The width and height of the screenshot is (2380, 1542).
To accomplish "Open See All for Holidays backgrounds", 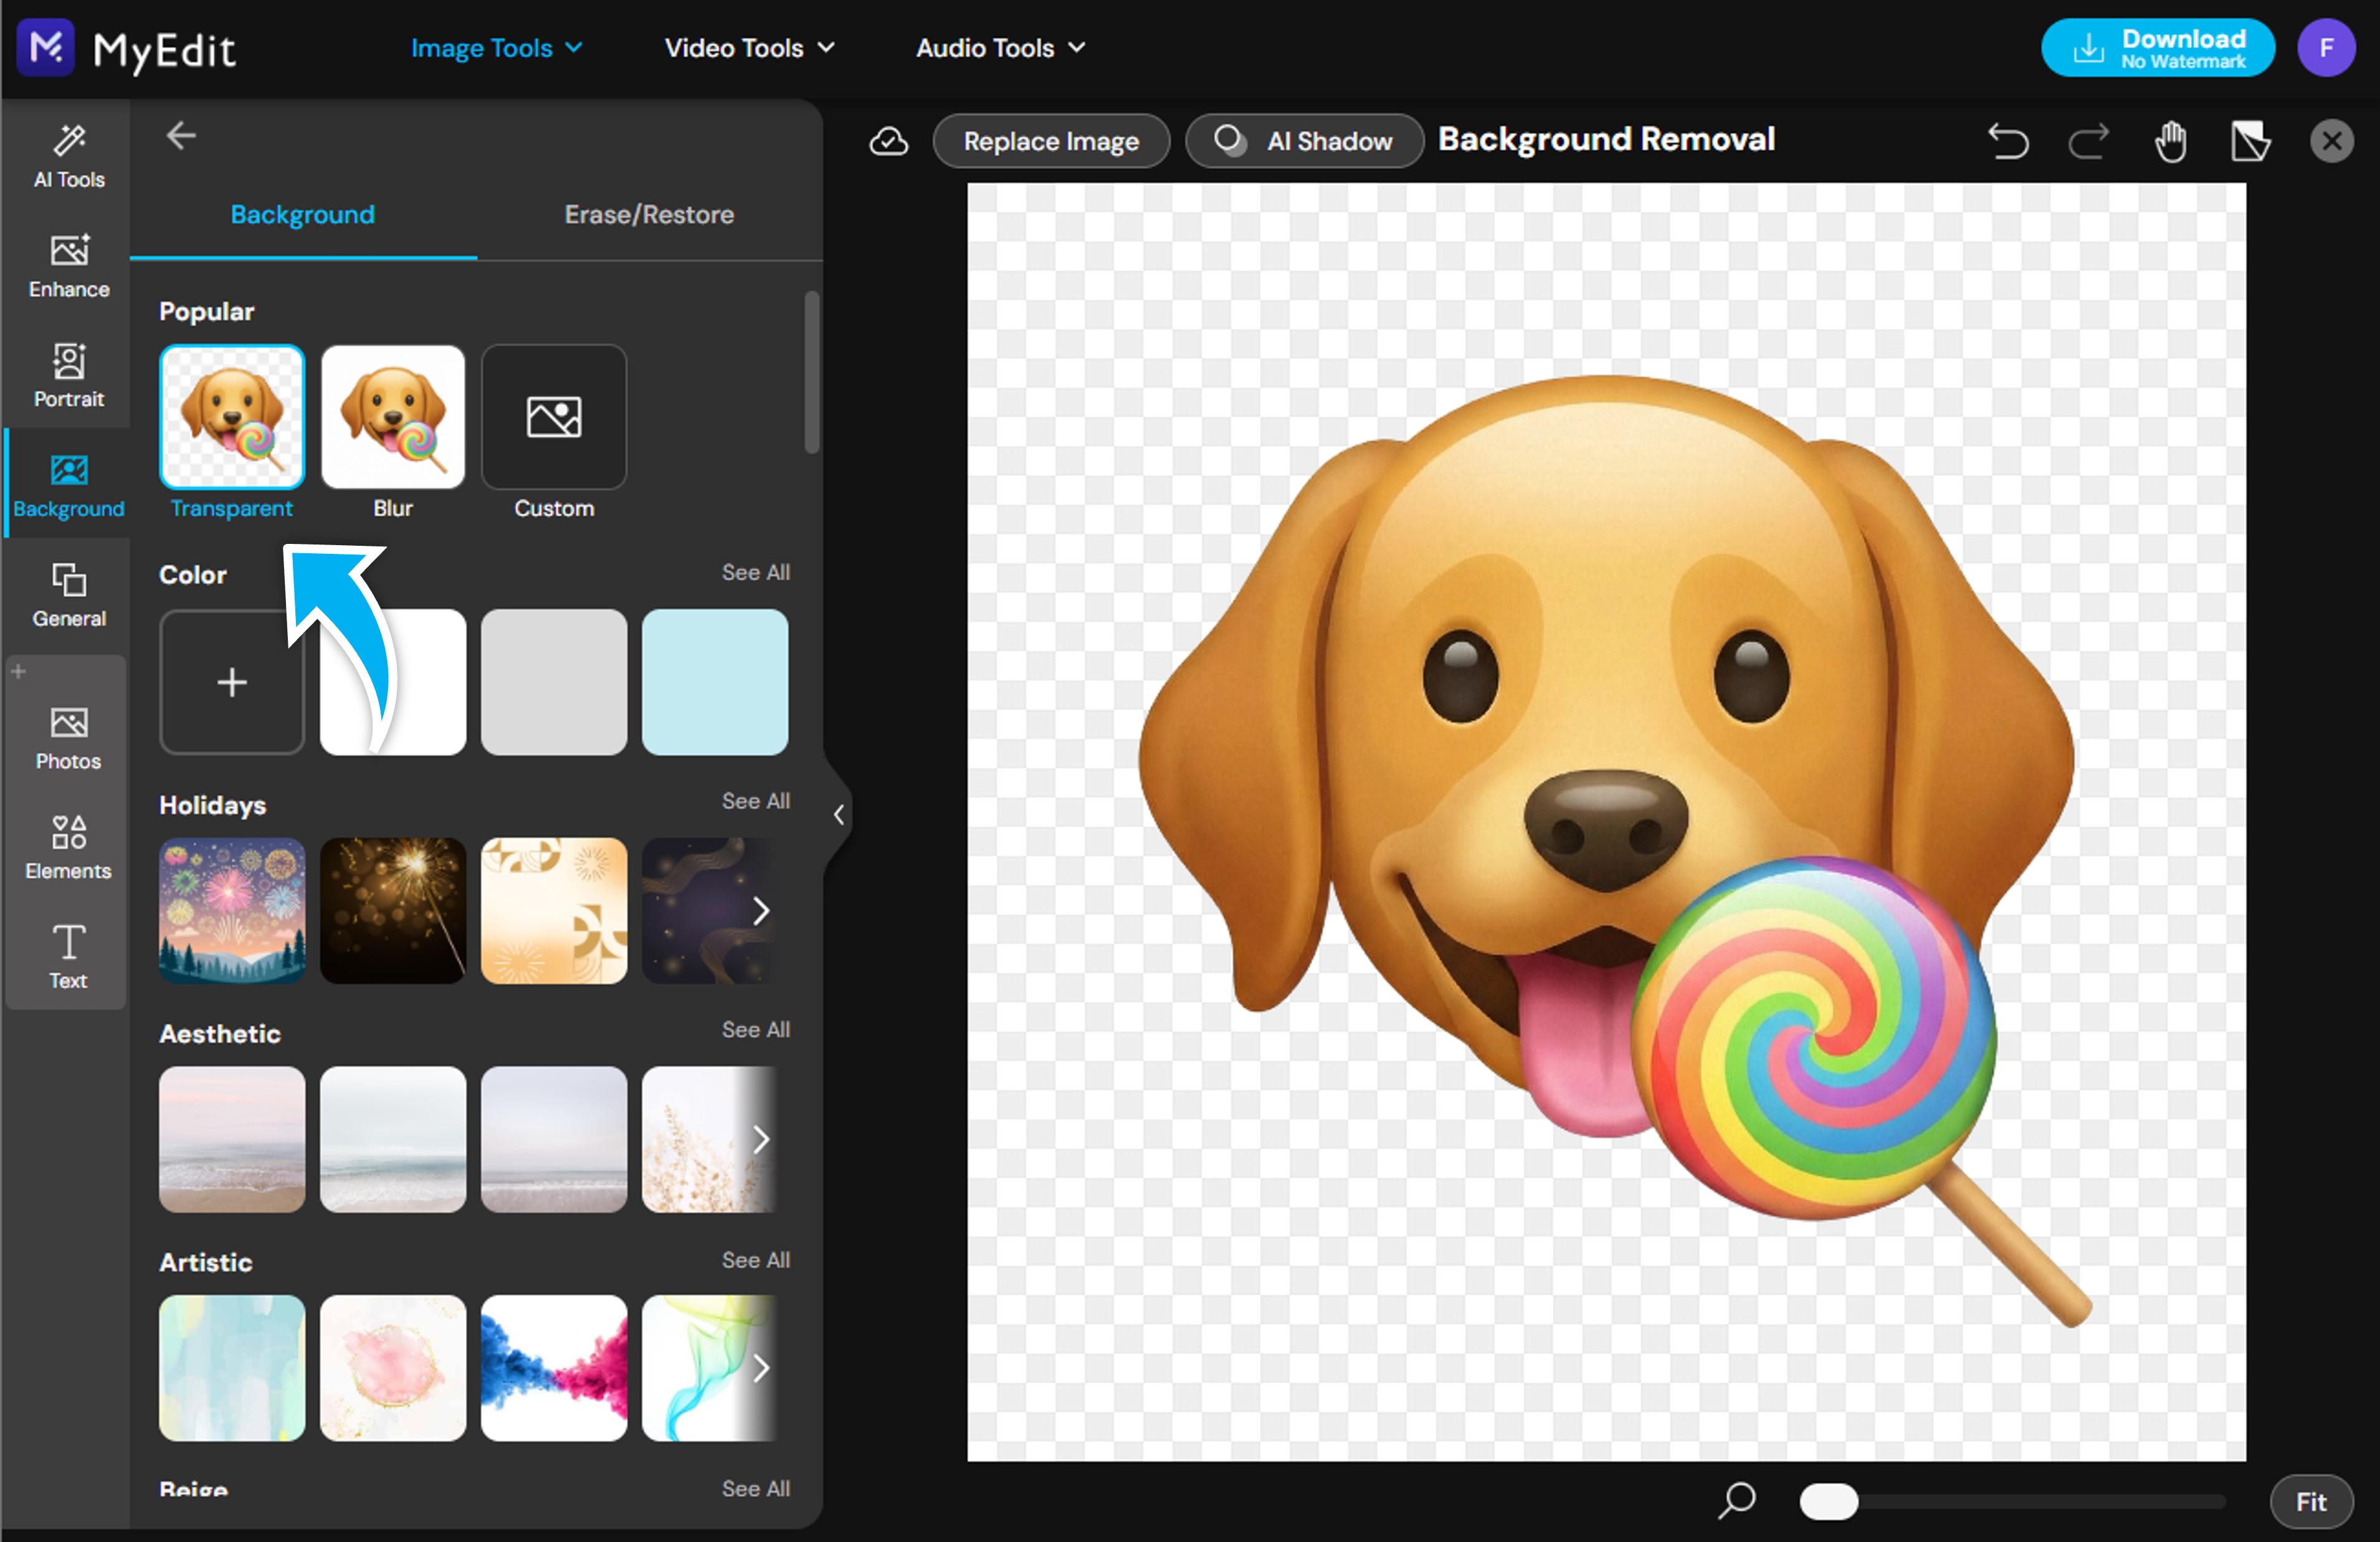I will point(755,800).
